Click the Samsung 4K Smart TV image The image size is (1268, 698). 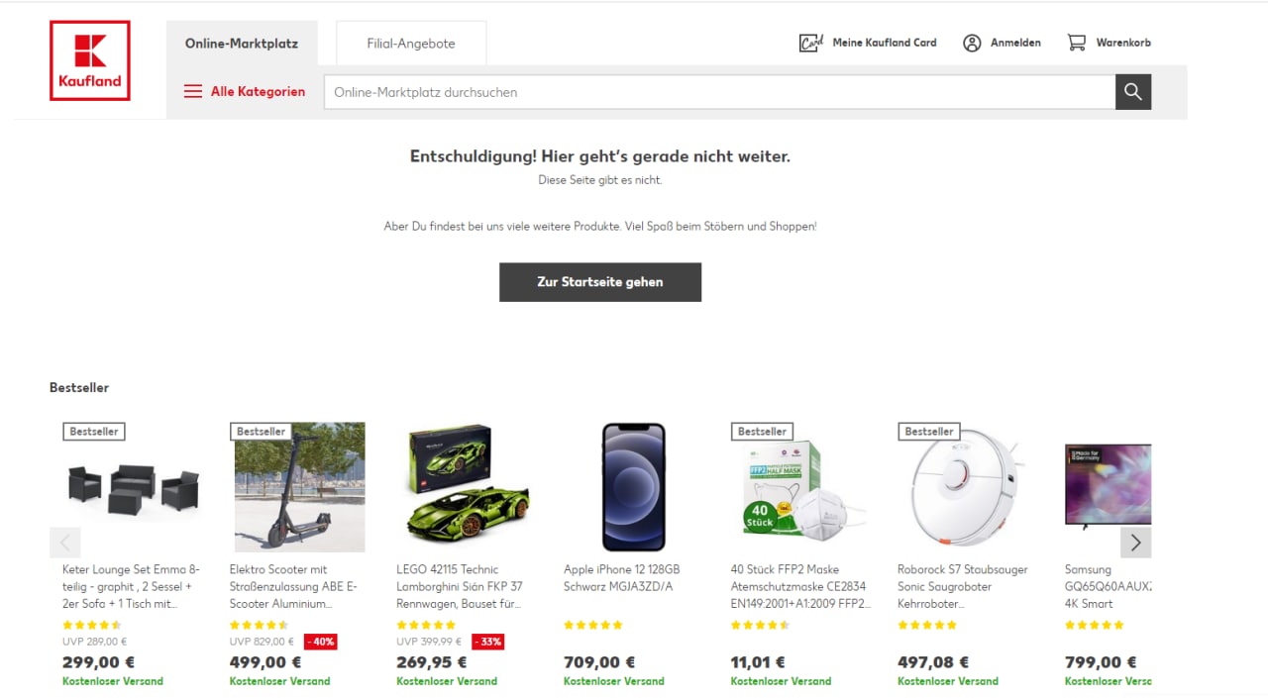tap(1108, 487)
